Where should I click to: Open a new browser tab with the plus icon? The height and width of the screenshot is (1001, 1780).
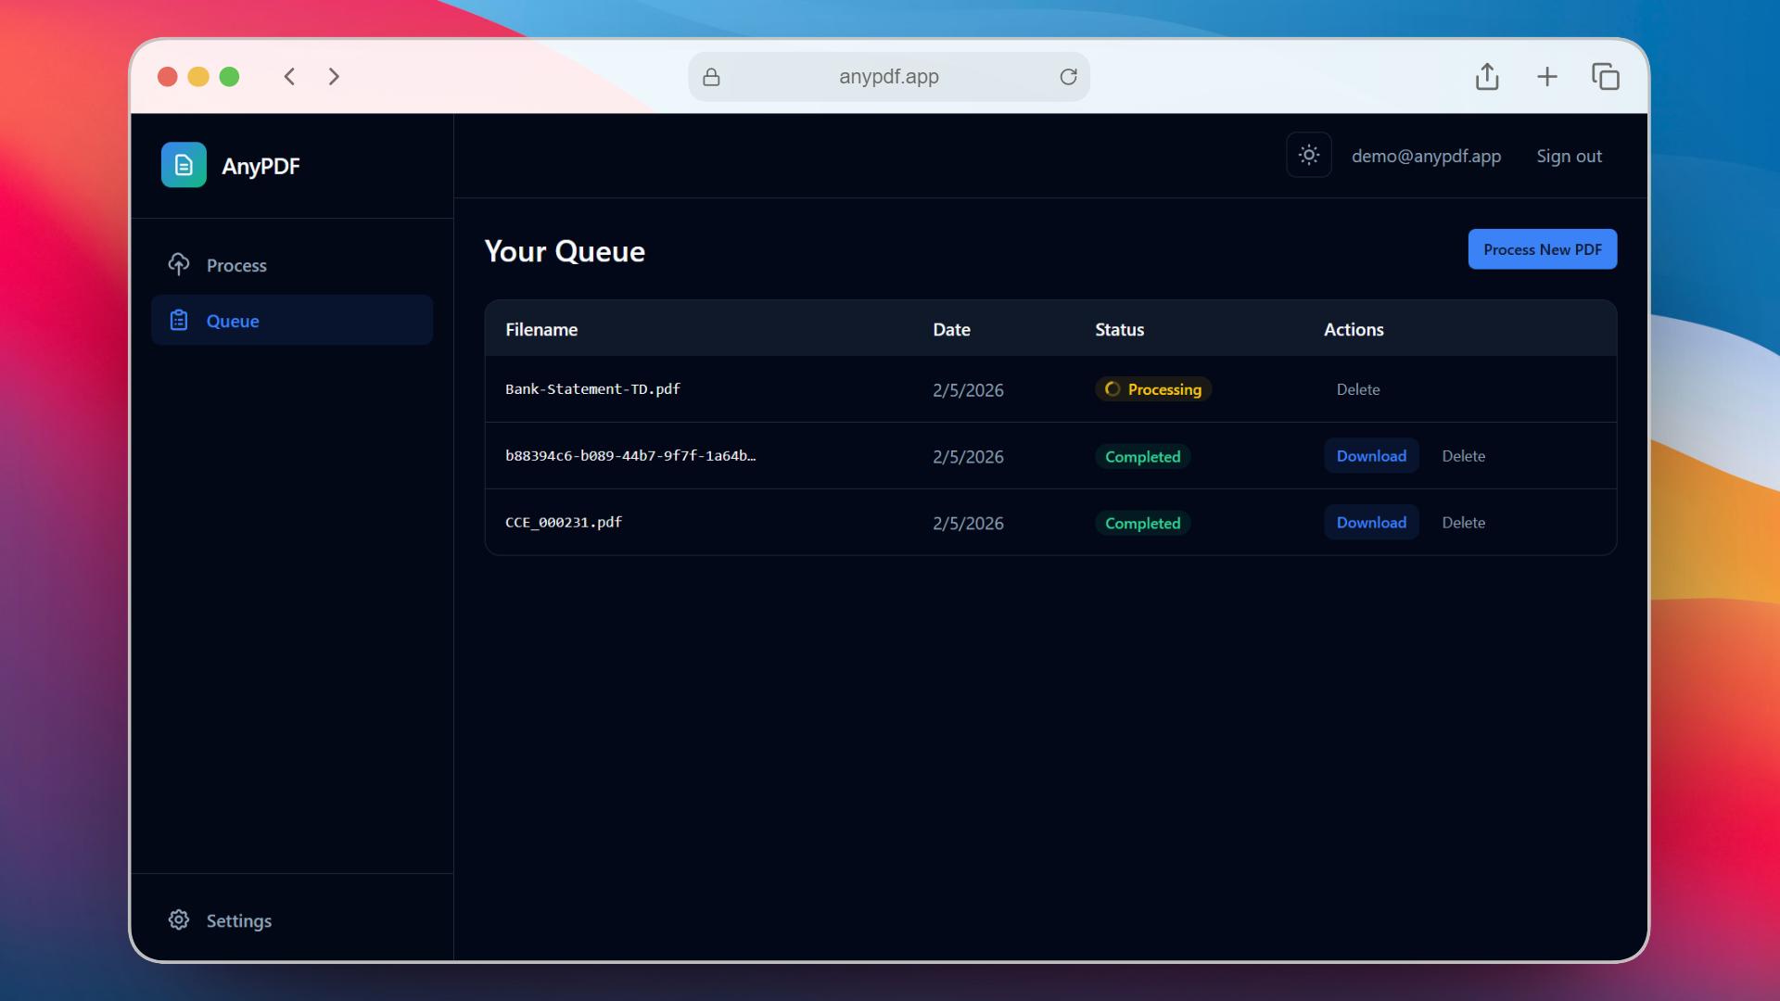click(x=1547, y=76)
